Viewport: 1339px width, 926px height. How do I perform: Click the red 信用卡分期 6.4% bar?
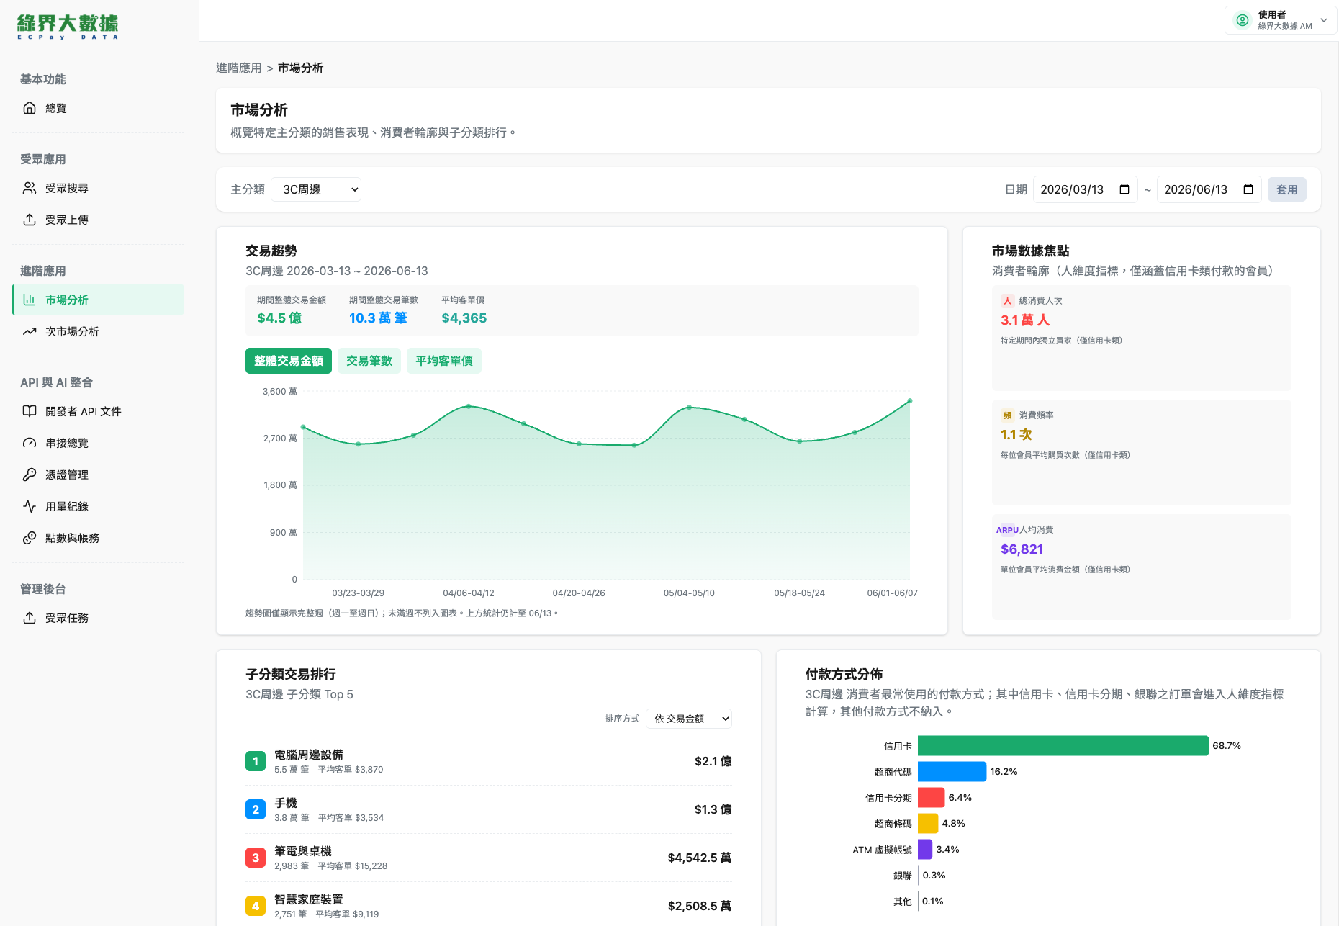click(932, 797)
